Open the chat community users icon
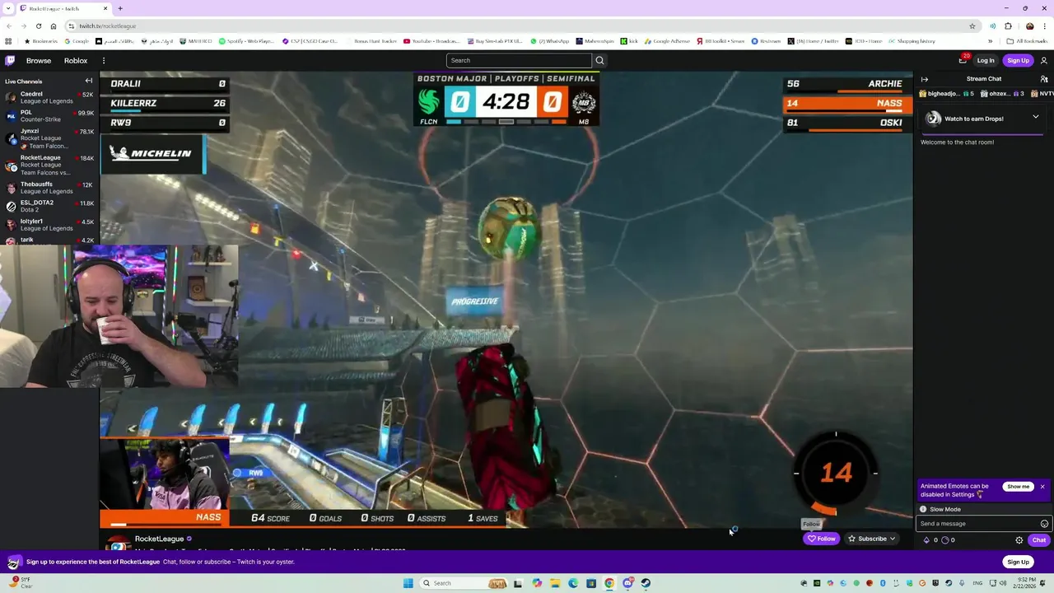1054x593 pixels. click(x=1044, y=79)
